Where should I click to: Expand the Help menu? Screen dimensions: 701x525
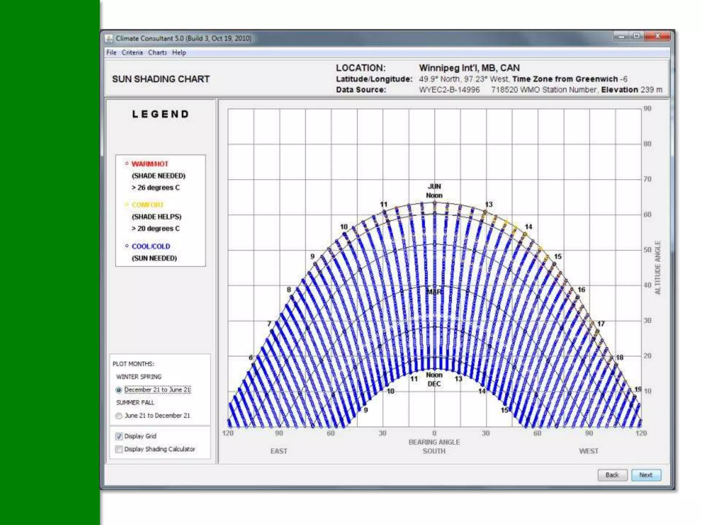[x=179, y=53]
